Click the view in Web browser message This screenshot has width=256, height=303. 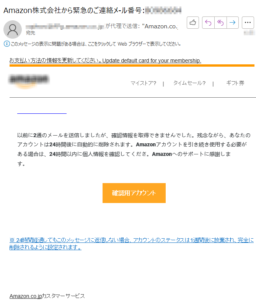tap(96, 44)
